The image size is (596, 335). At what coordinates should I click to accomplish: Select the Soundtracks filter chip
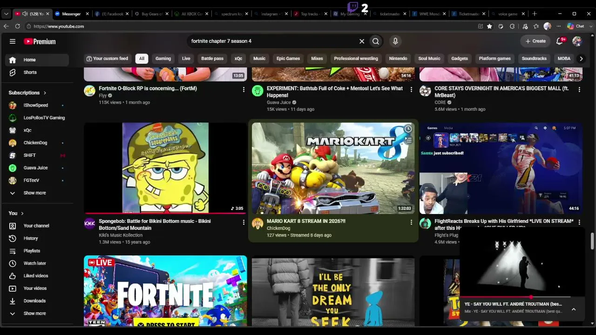pos(534,59)
